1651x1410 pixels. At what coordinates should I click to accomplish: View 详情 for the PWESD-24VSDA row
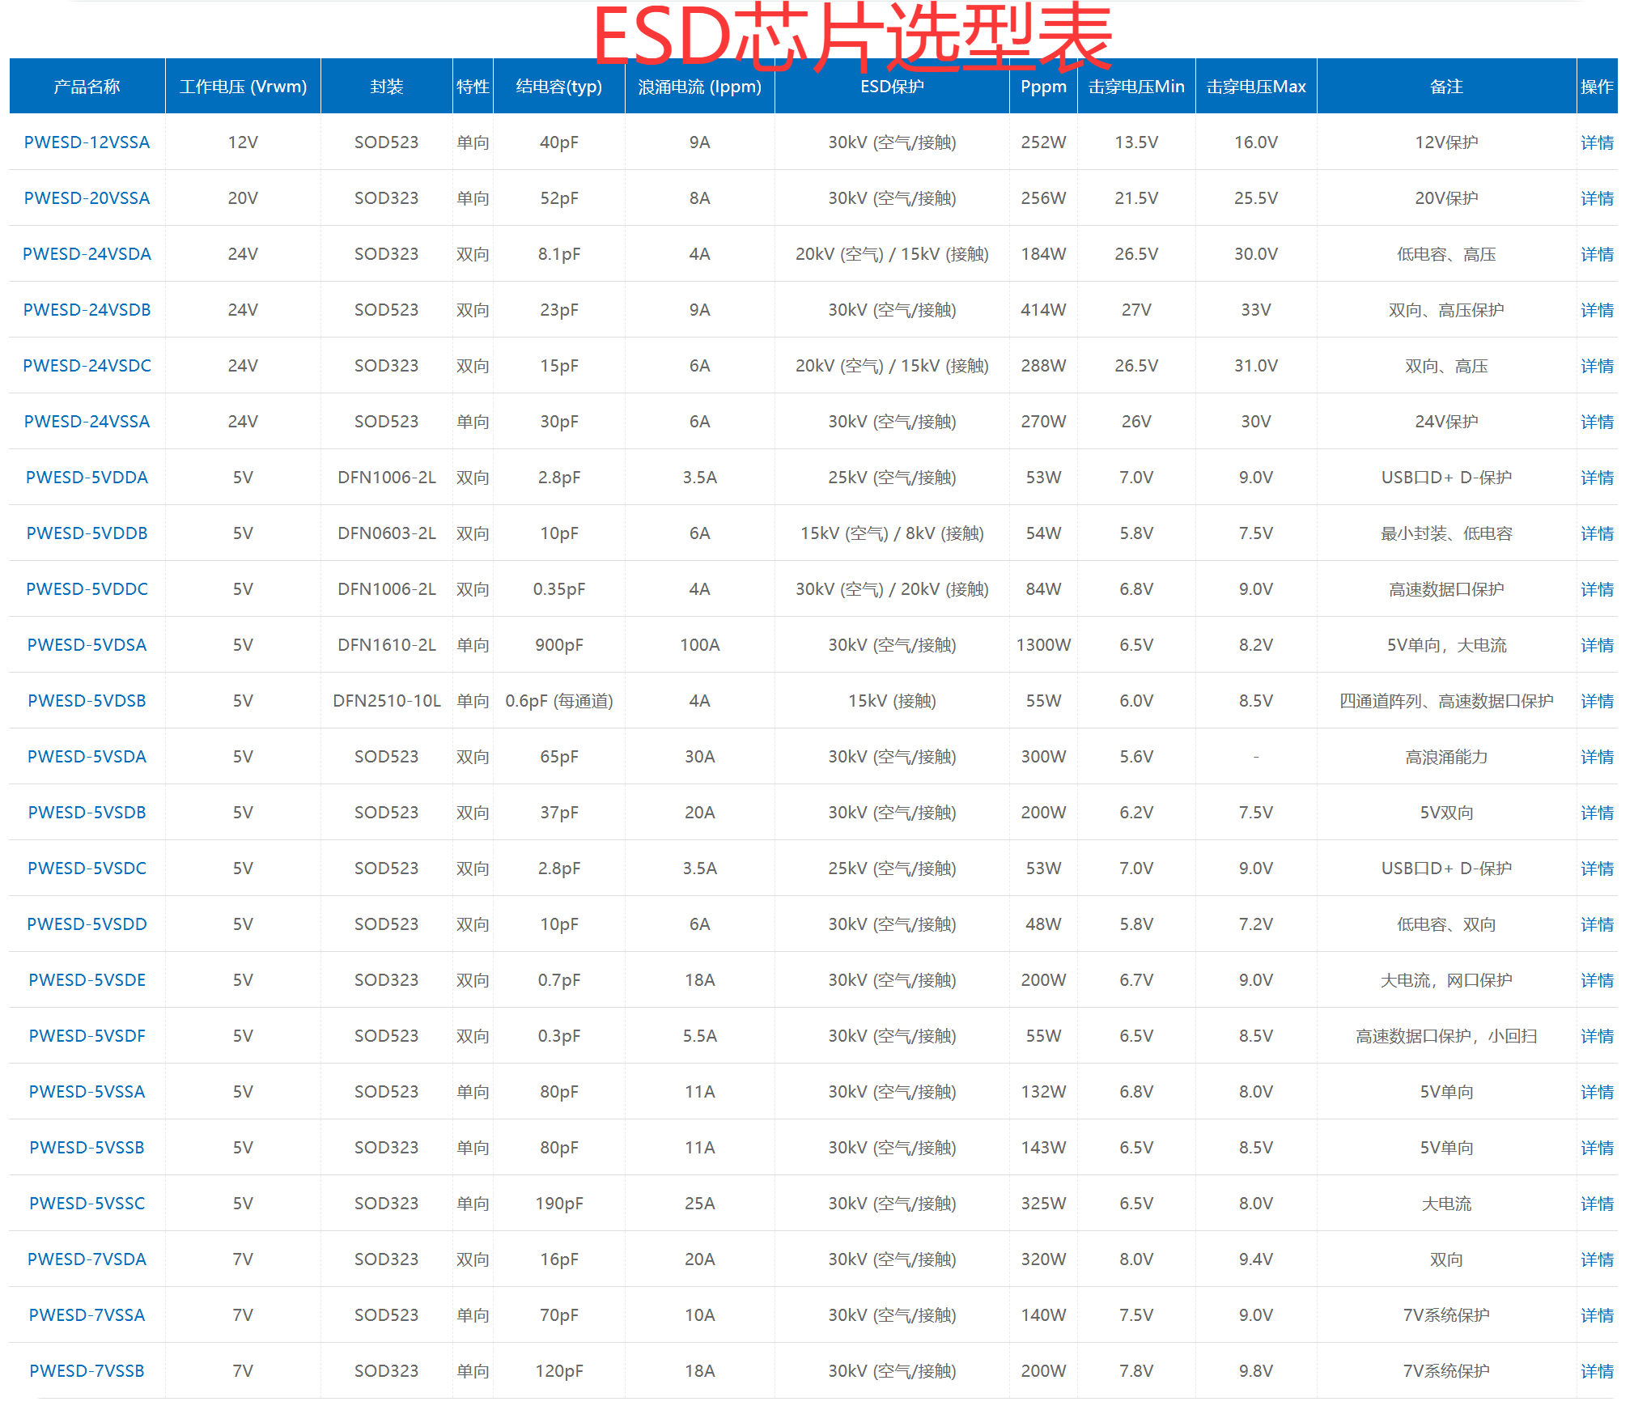(x=1597, y=254)
